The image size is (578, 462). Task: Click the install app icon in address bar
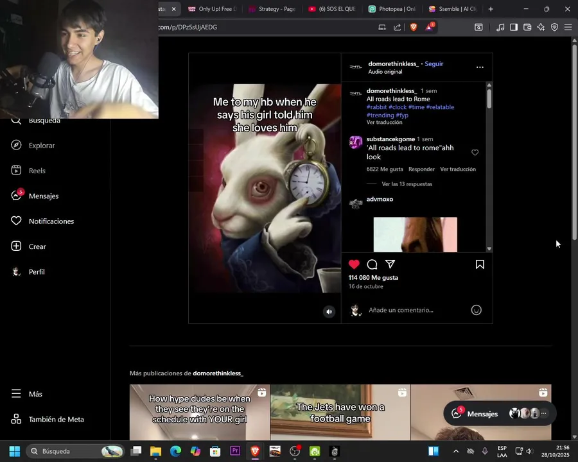point(382,27)
